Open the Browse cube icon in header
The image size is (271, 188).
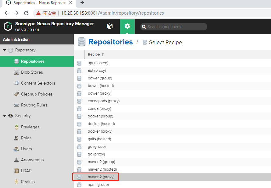click(109, 26)
